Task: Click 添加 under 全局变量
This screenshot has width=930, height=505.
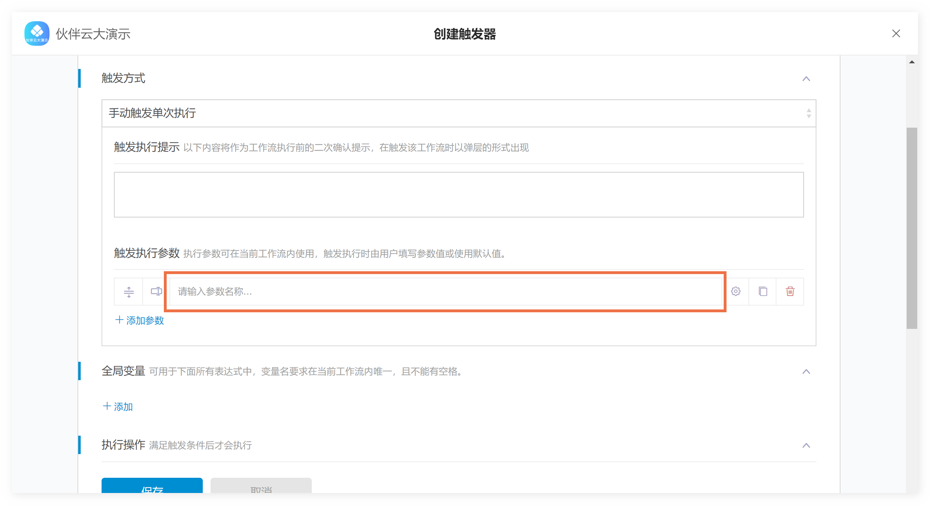Action: (x=118, y=407)
